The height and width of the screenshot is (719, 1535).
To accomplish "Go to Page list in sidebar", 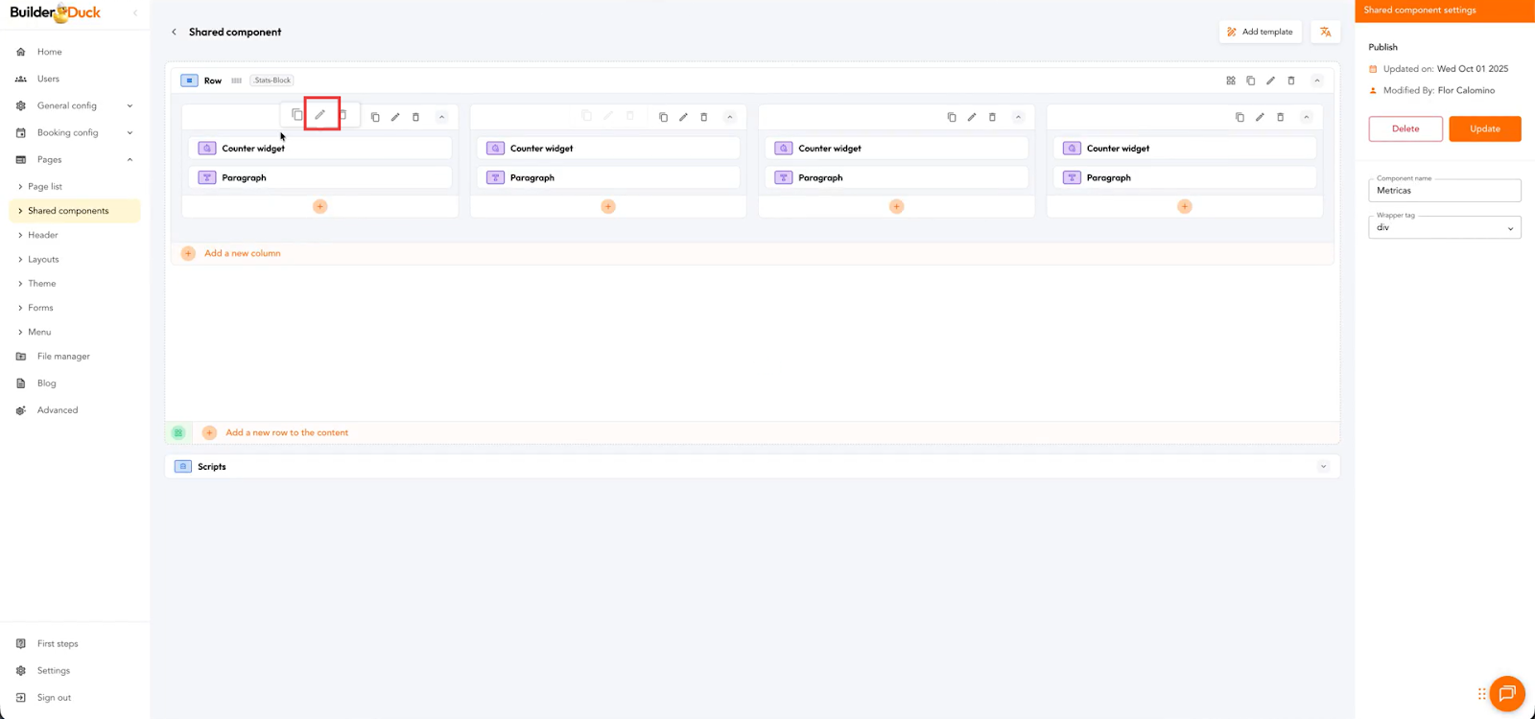I will click(45, 187).
